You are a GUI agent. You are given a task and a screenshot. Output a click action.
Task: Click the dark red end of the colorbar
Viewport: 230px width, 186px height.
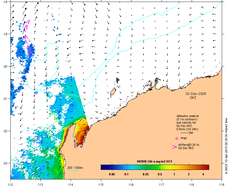207,167
